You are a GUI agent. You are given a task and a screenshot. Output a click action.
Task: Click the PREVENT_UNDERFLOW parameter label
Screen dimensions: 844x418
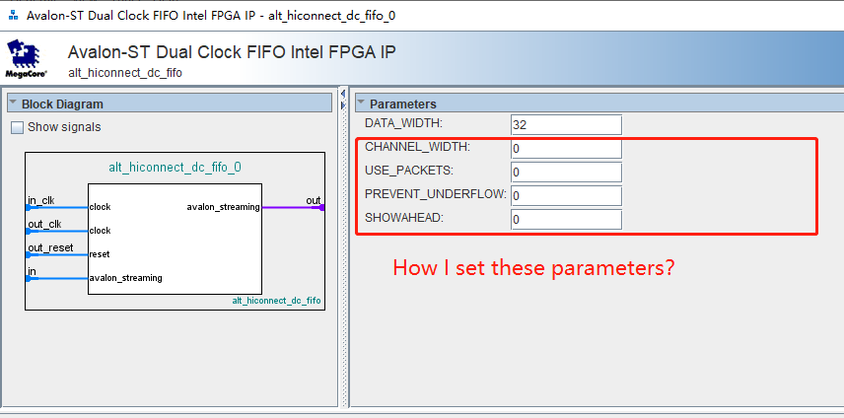tap(436, 194)
